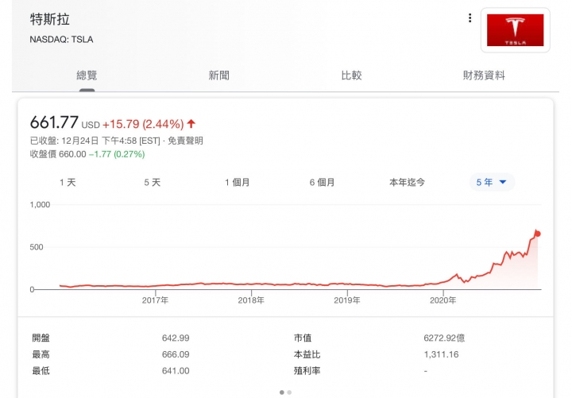Click the 最高 label
The height and width of the screenshot is (398, 572).
[x=41, y=354]
